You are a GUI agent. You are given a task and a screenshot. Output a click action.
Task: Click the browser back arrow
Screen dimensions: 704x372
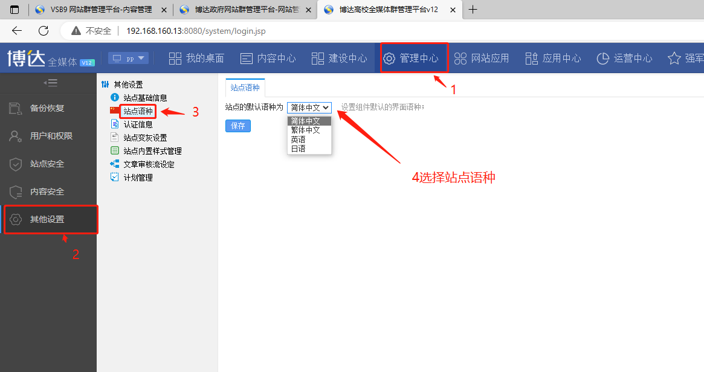[17, 31]
